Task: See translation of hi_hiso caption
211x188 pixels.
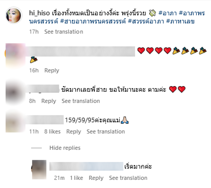Action: click(64, 32)
